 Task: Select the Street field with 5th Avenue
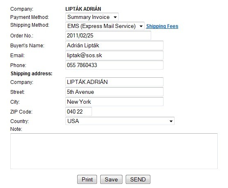(114, 92)
